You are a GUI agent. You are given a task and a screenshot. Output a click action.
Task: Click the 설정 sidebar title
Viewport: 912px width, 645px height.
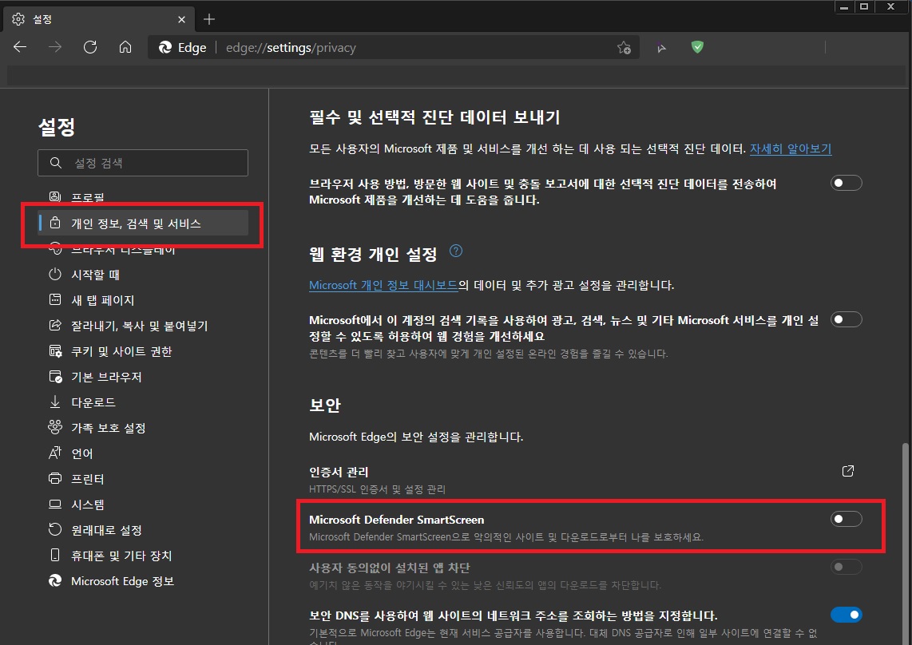click(57, 127)
